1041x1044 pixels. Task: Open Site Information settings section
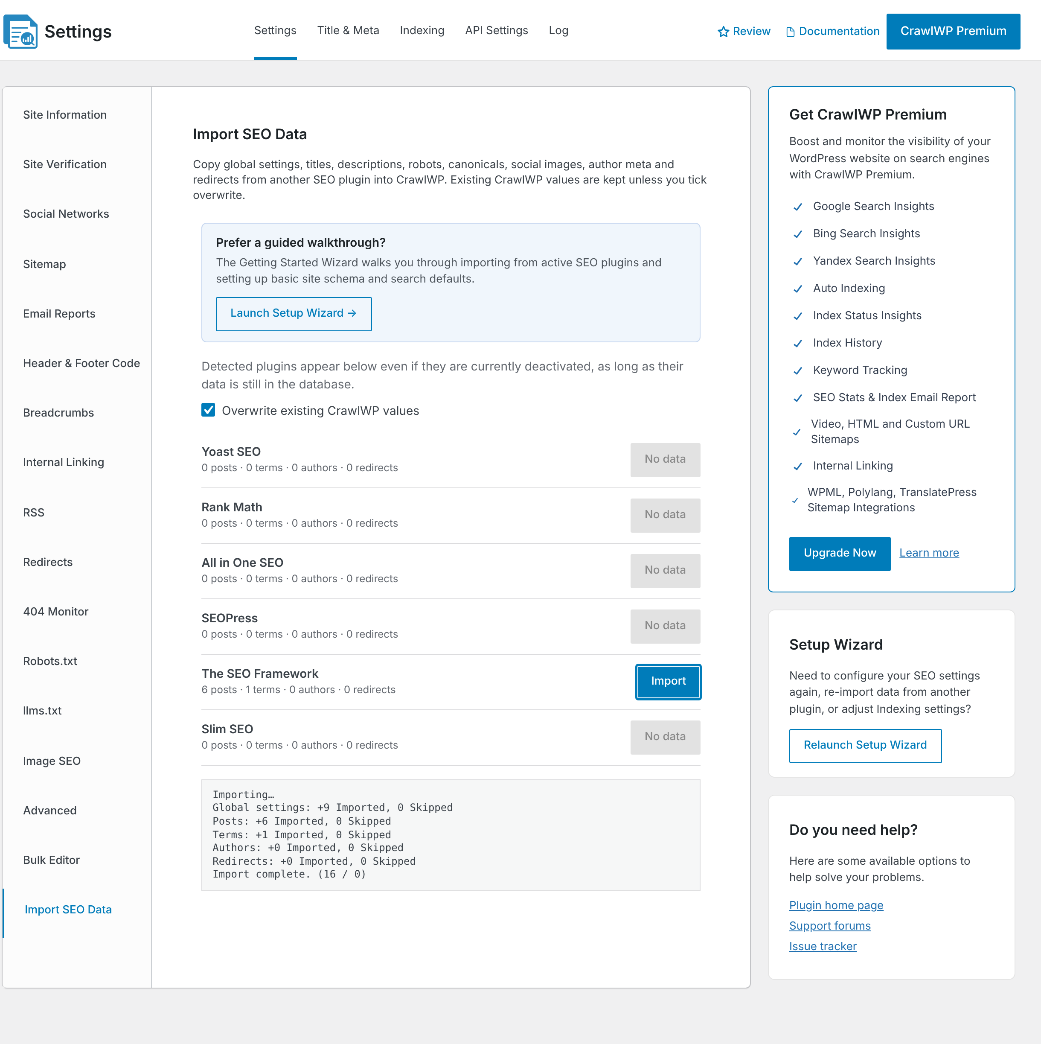tap(65, 114)
